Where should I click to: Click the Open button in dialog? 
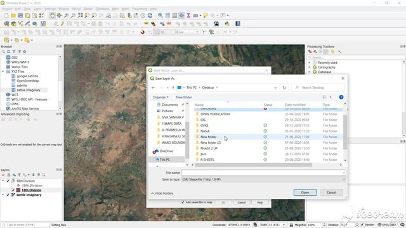(x=305, y=193)
